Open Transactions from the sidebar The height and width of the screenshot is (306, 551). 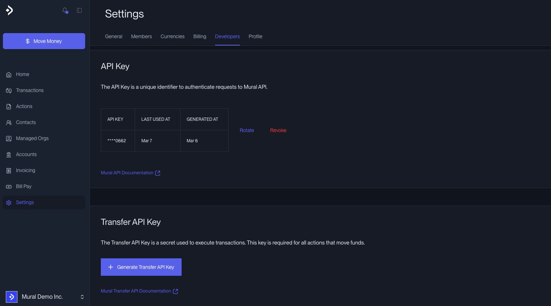click(29, 90)
